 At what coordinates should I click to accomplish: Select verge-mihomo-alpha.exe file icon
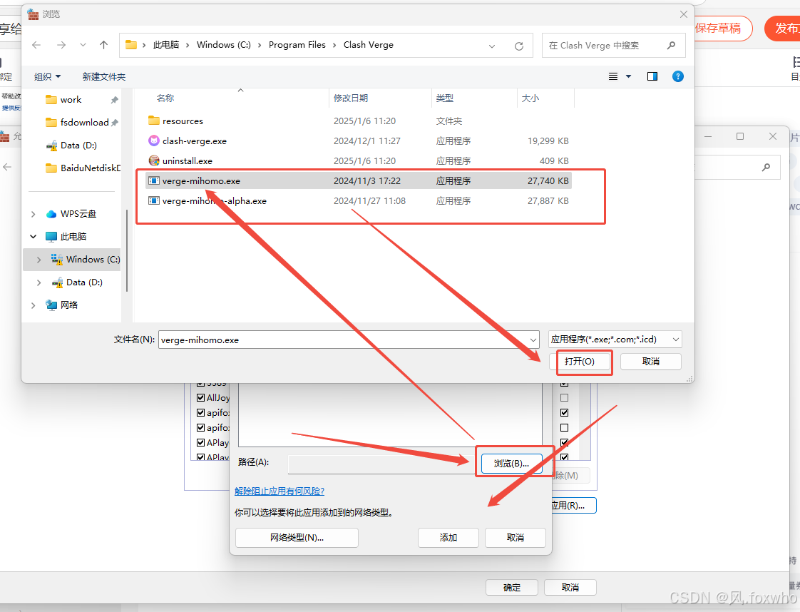point(153,200)
